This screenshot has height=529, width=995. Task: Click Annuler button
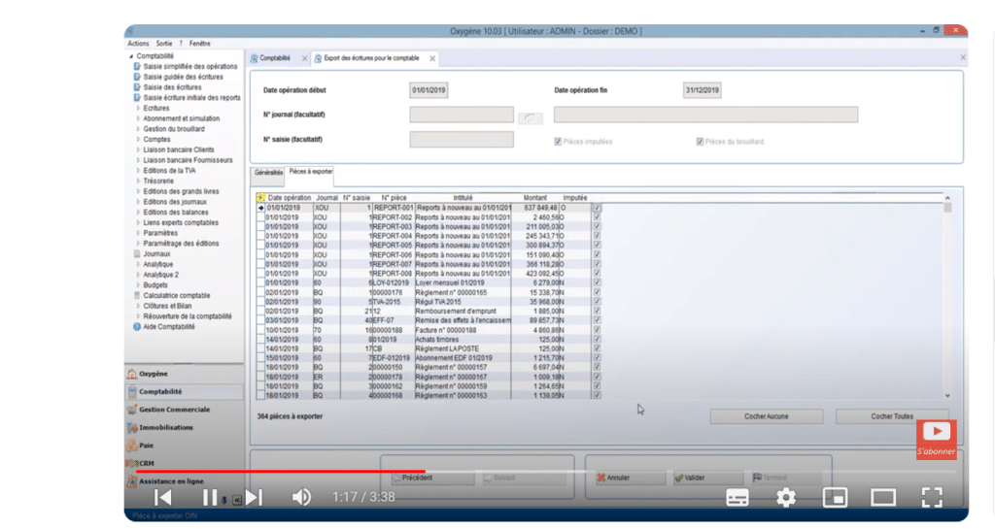[629, 478]
